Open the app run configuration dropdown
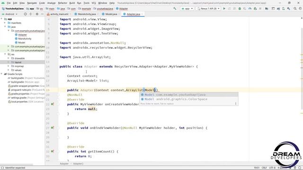The image size is (303, 170). pyautogui.click(x=187, y=8)
